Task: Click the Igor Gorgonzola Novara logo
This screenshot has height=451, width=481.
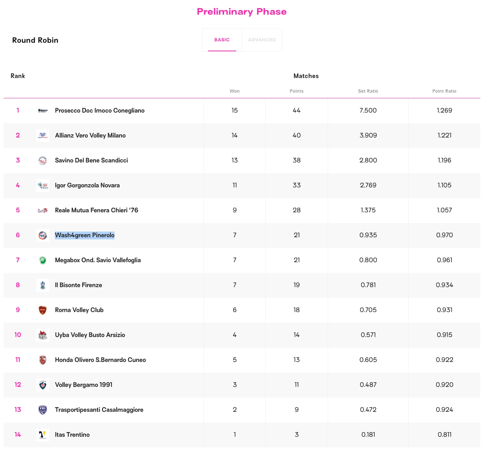Action: (43, 186)
